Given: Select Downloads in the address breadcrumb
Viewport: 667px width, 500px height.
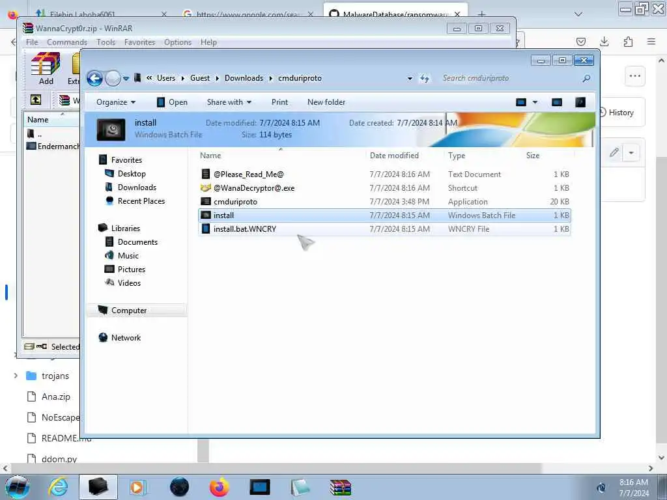Looking at the screenshot, I should [244, 78].
